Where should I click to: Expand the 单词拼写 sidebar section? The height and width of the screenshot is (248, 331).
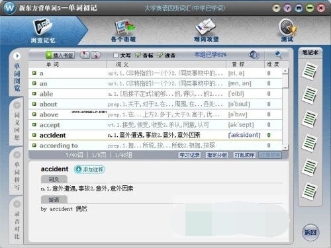(x=17, y=155)
